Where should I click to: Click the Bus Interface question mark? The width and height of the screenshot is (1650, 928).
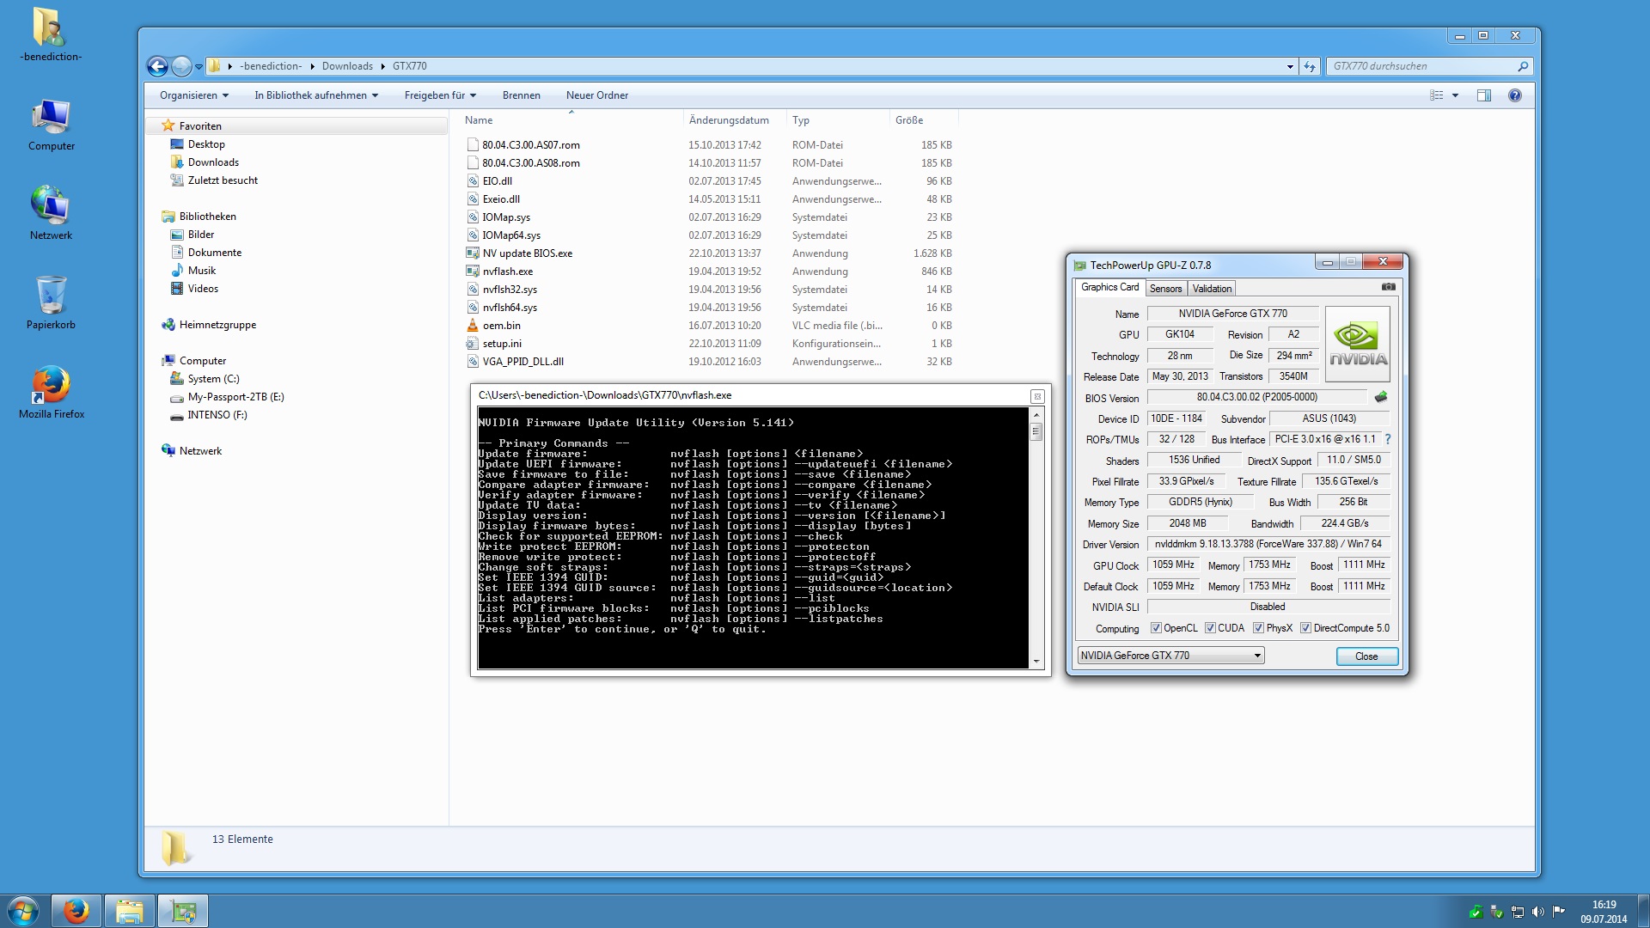pos(1388,439)
